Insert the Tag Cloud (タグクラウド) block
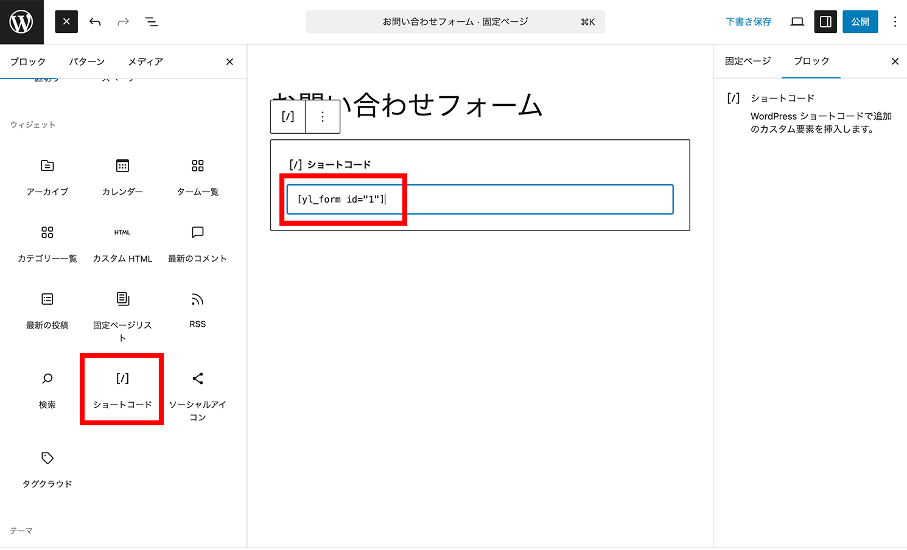This screenshot has height=550, width=907. (47, 468)
